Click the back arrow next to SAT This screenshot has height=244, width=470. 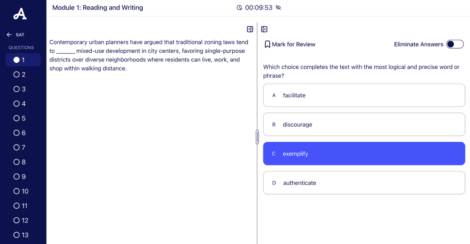click(x=9, y=35)
